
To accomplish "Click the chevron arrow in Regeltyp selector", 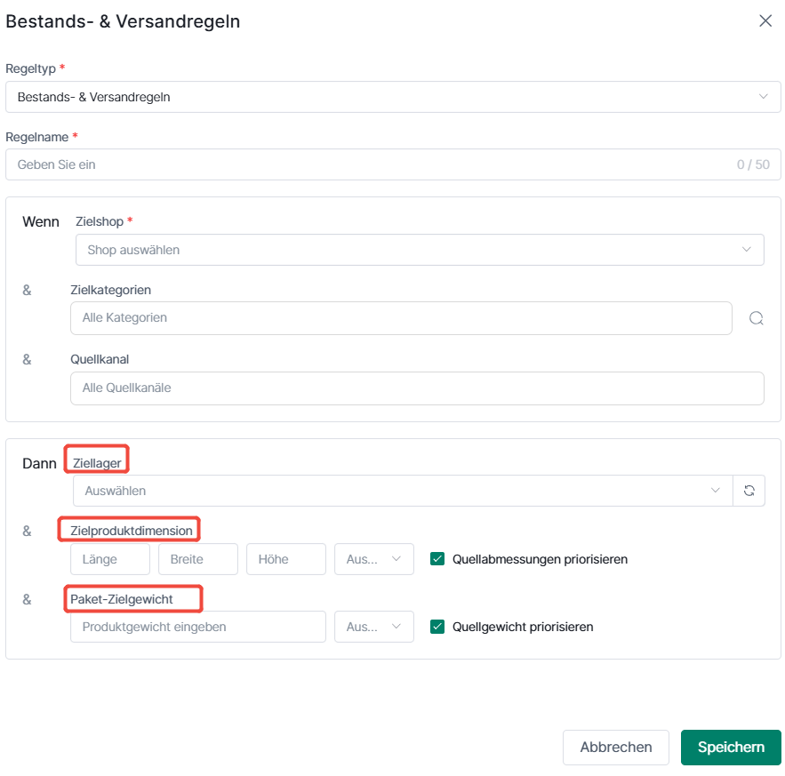I will coord(763,97).
